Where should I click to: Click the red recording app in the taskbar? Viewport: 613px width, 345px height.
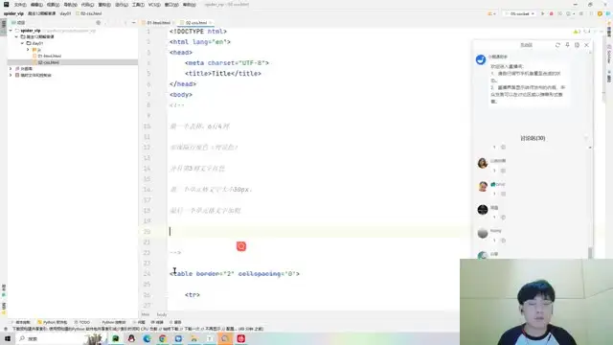[240, 338]
